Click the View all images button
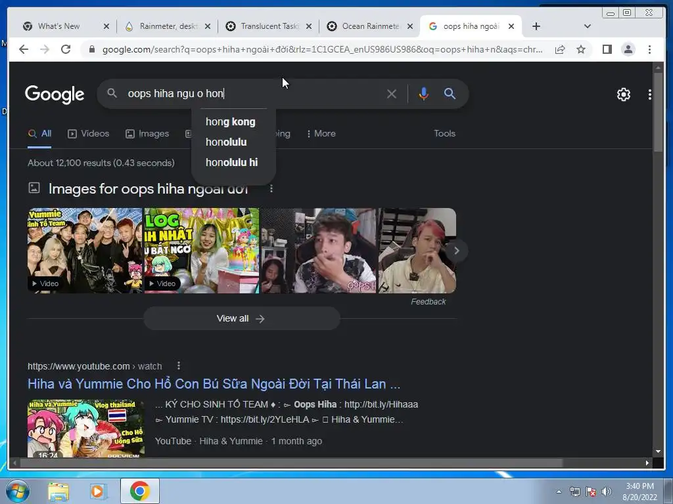The width and height of the screenshot is (673, 504). click(242, 318)
